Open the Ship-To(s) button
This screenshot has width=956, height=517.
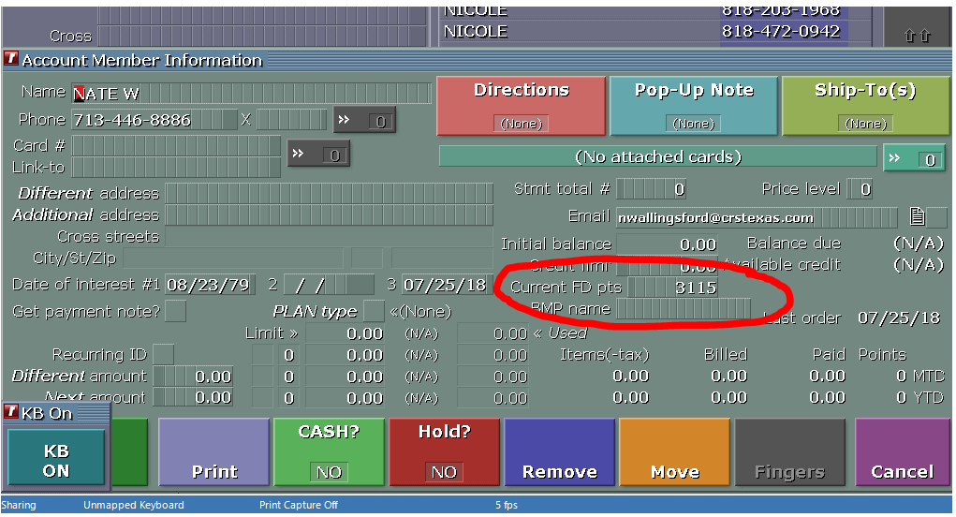(865, 106)
